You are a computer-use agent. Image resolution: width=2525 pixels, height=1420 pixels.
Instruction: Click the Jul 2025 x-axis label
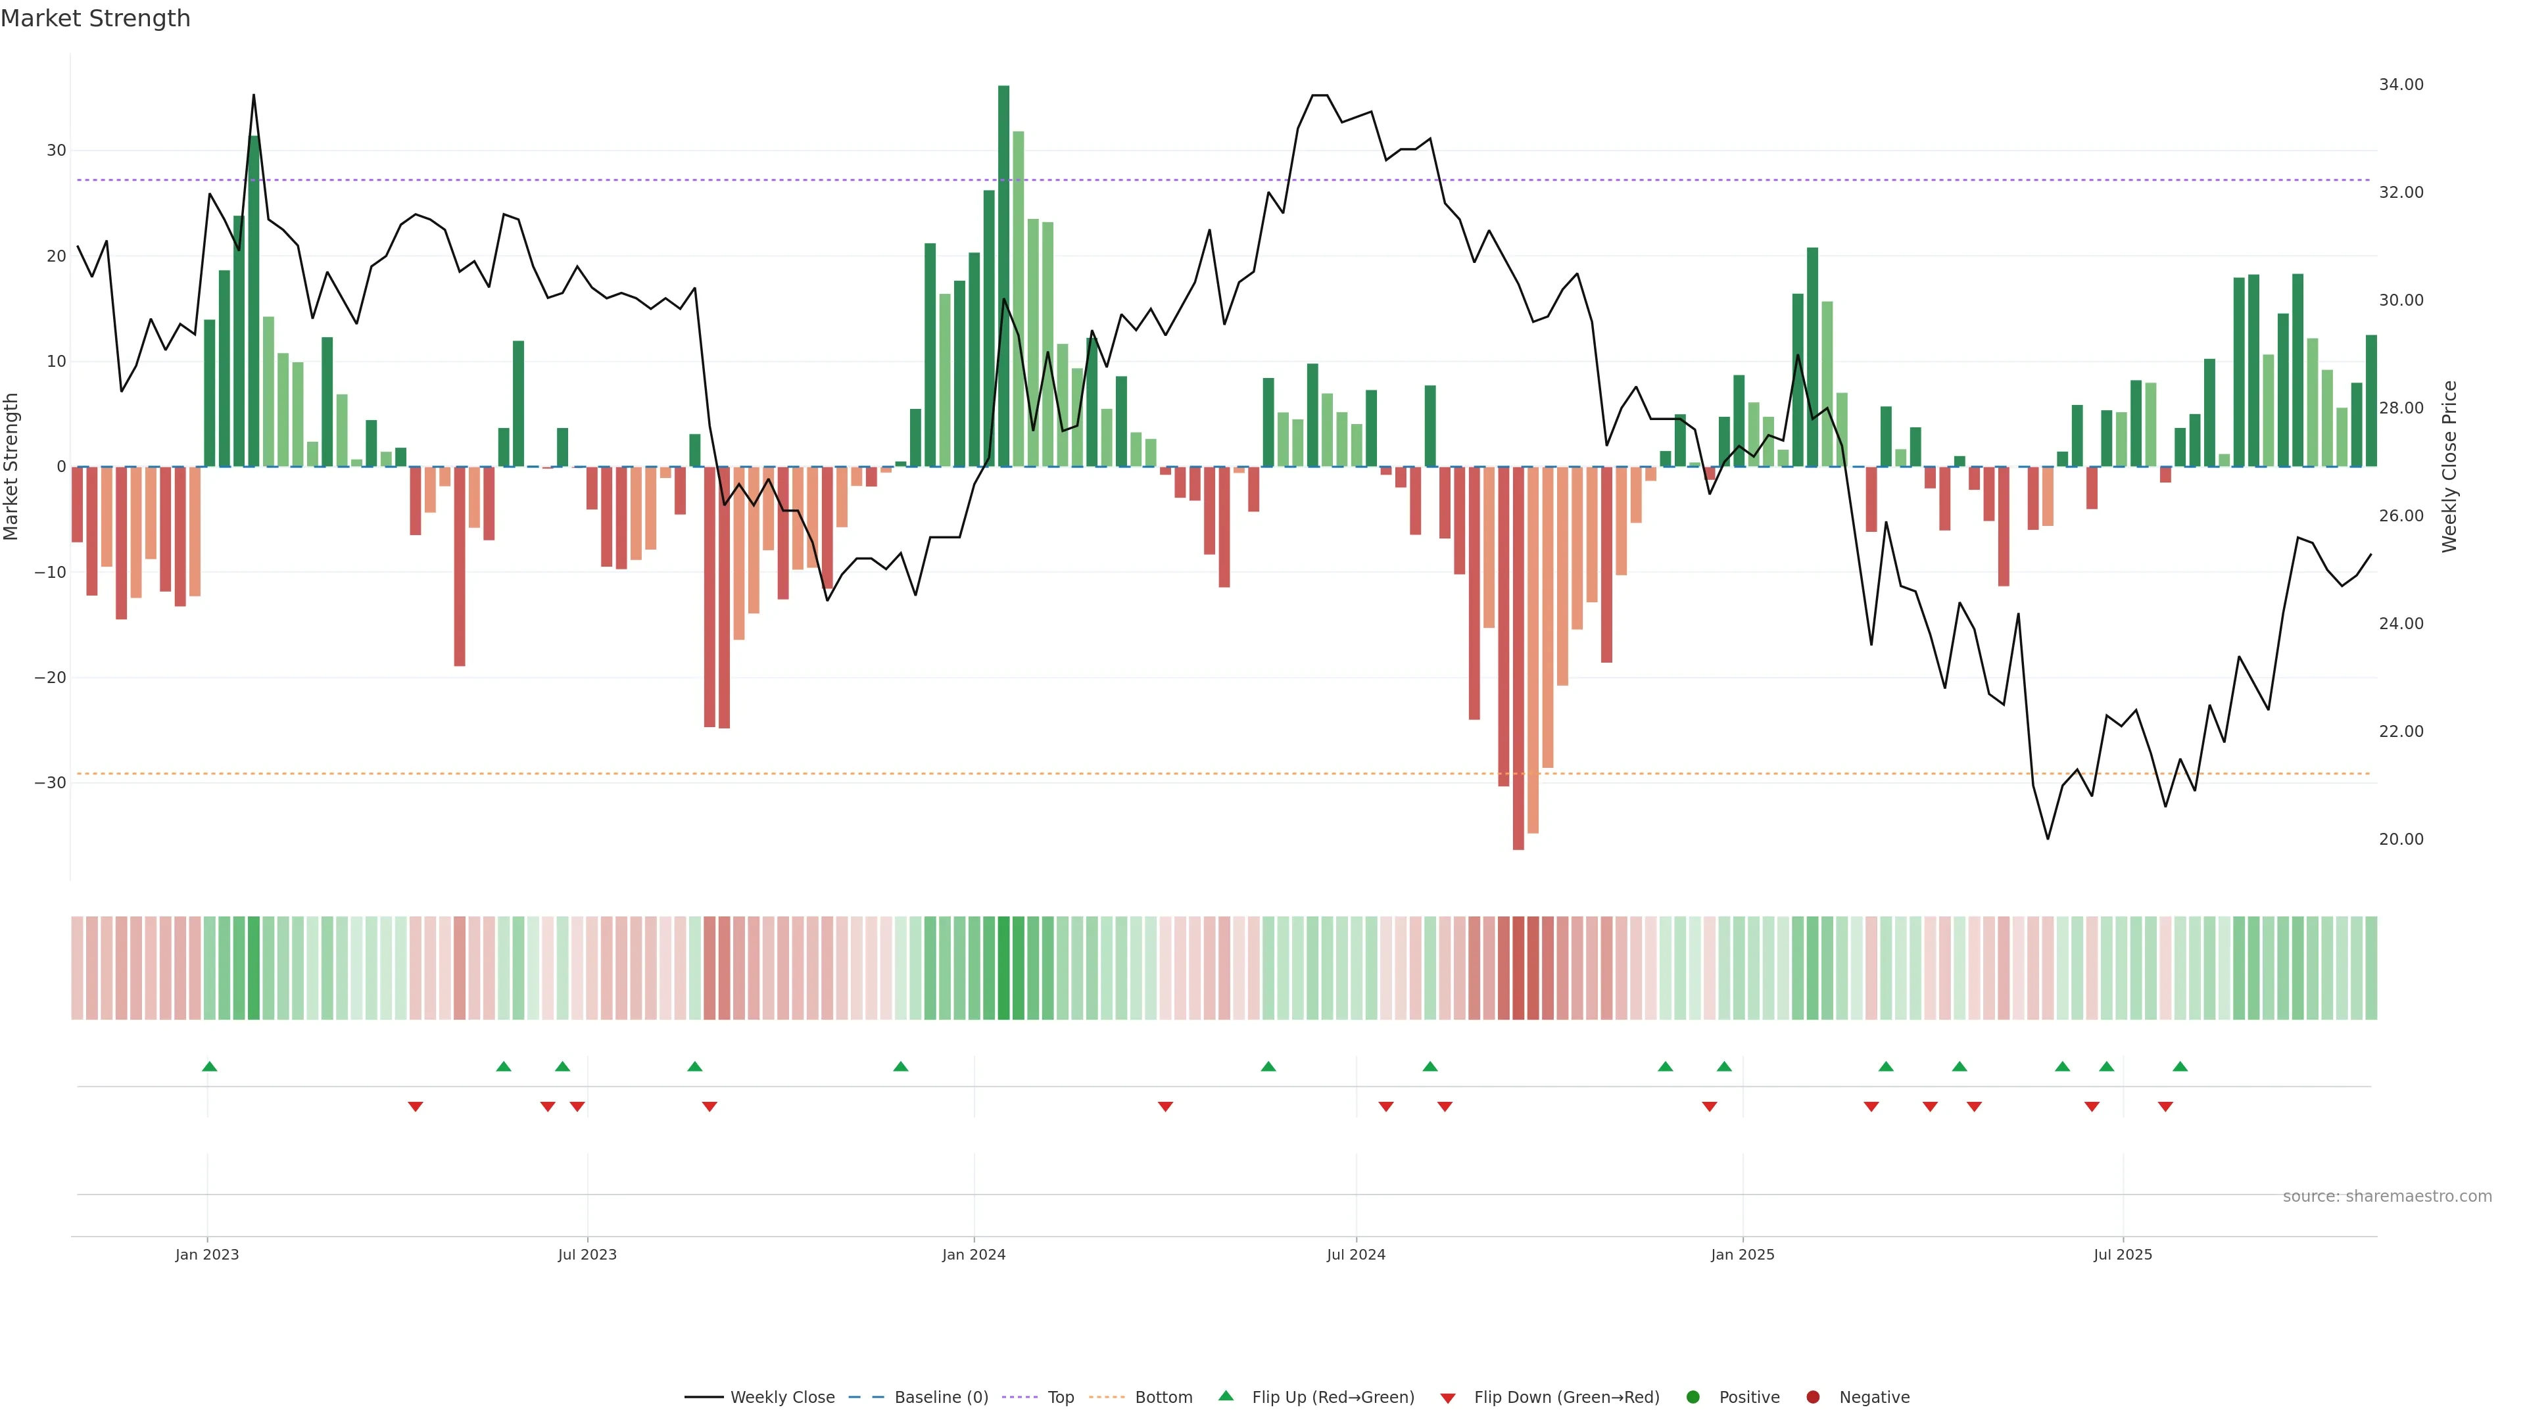(x=2122, y=1254)
